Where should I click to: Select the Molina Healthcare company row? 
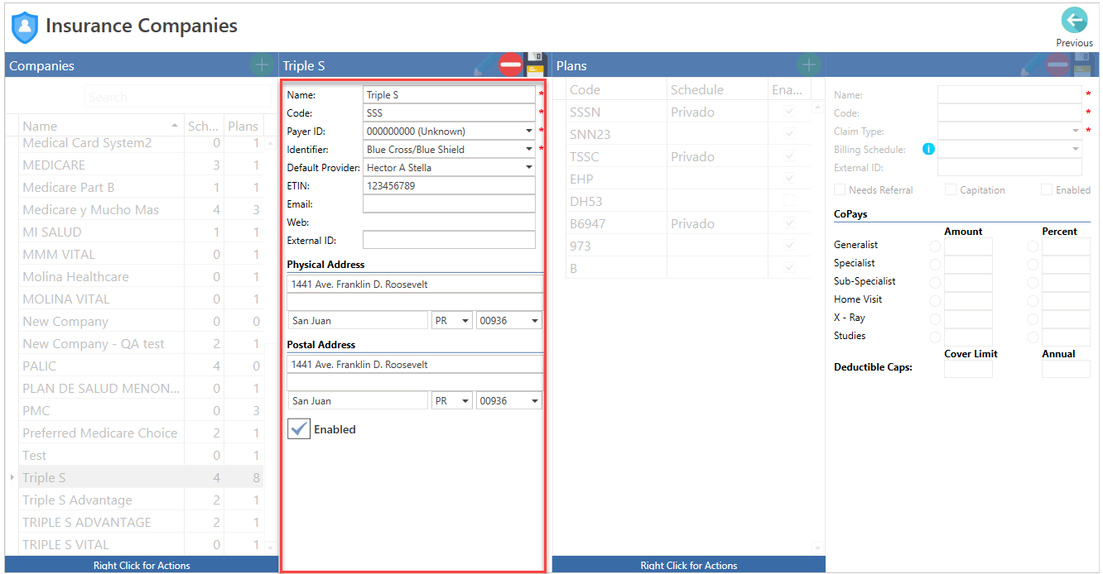coord(141,276)
